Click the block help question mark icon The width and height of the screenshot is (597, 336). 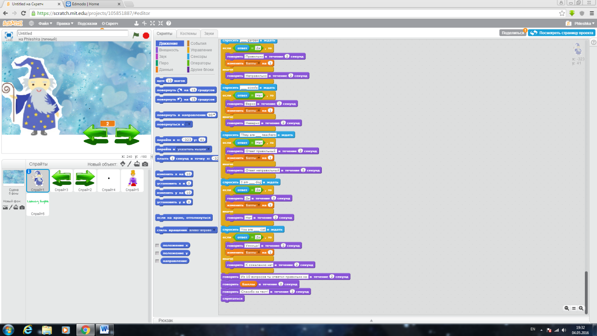click(x=169, y=23)
